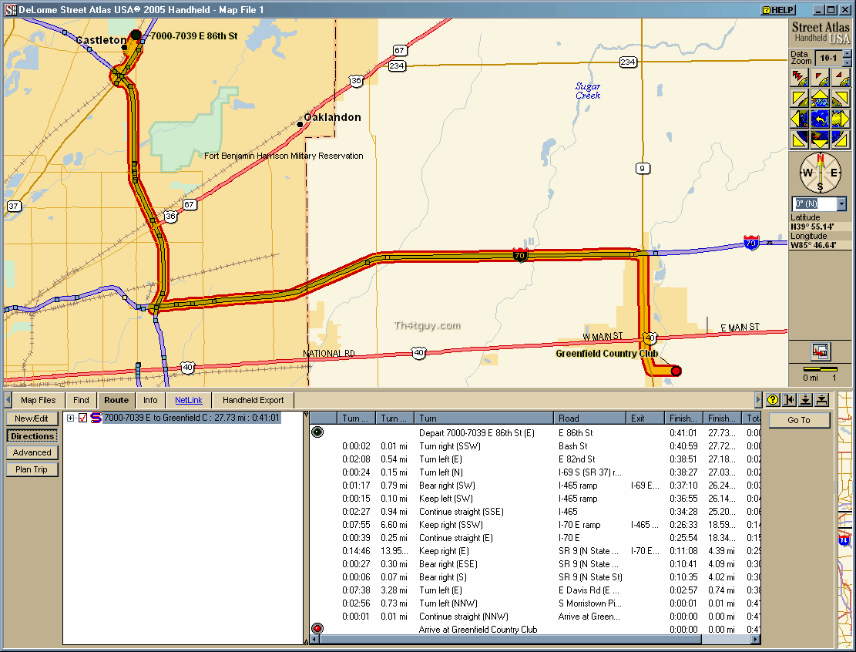This screenshot has width=856, height=652.
Task: Pan the map southwest with the diagonal arrow
Action: [x=799, y=139]
